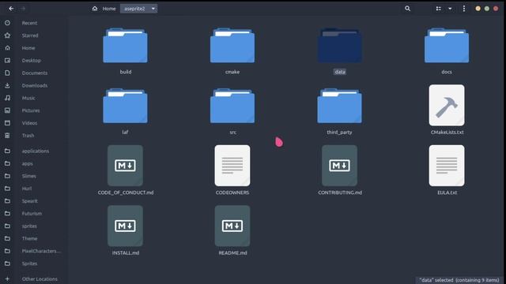Open Downloads in the sidebar
506x284 pixels.
click(x=35, y=86)
